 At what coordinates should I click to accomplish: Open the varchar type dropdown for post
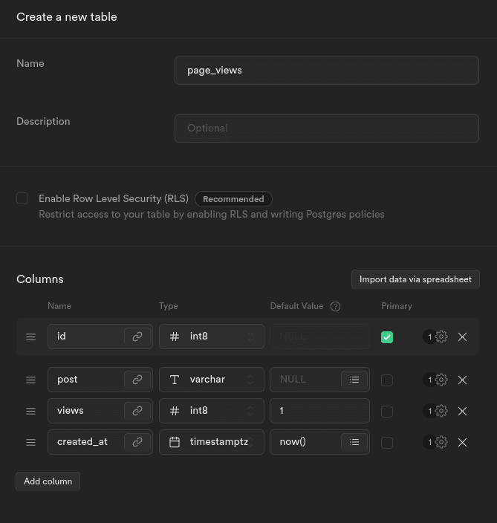click(x=212, y=380)
